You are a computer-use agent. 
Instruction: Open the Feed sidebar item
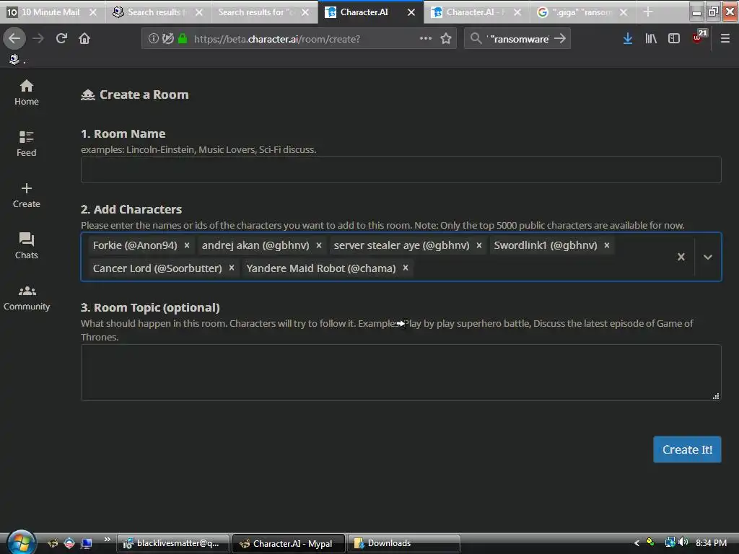27,144
